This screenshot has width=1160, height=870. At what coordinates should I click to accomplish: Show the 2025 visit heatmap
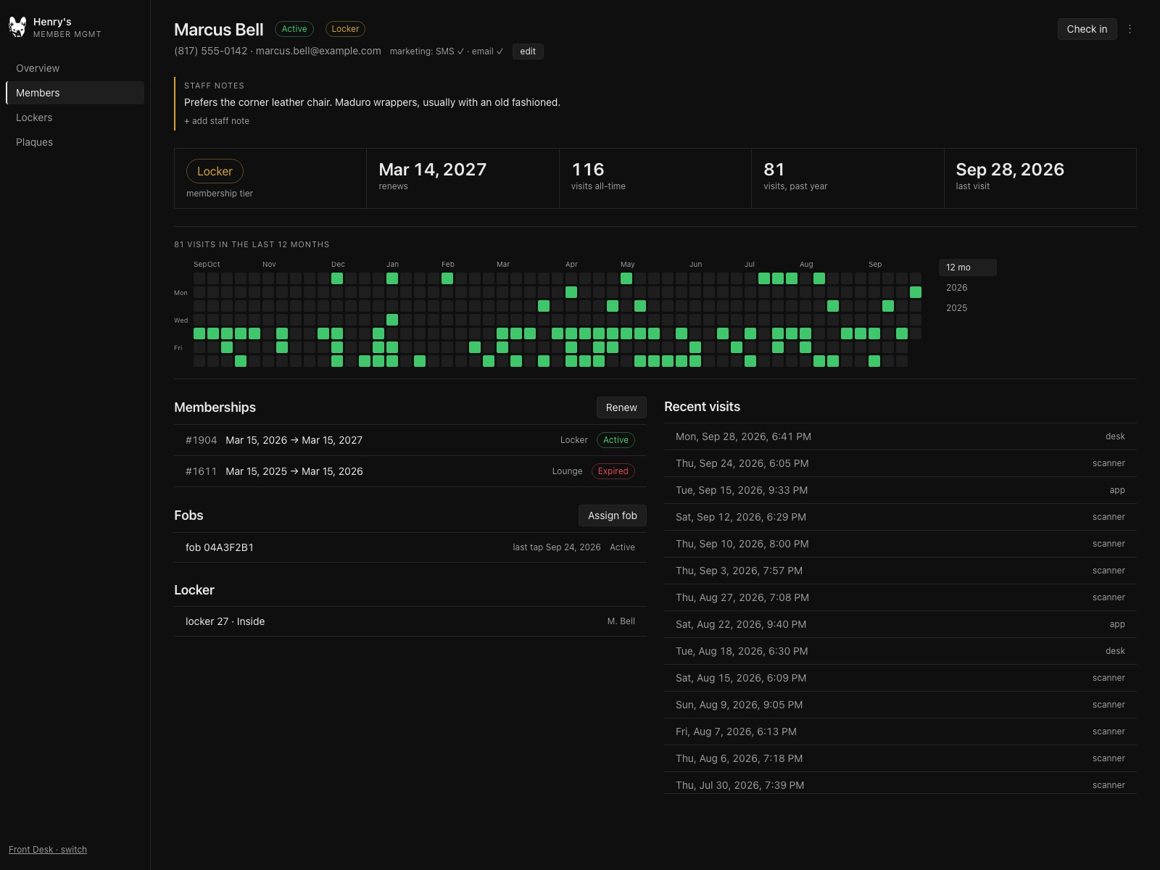click(967, 308)
